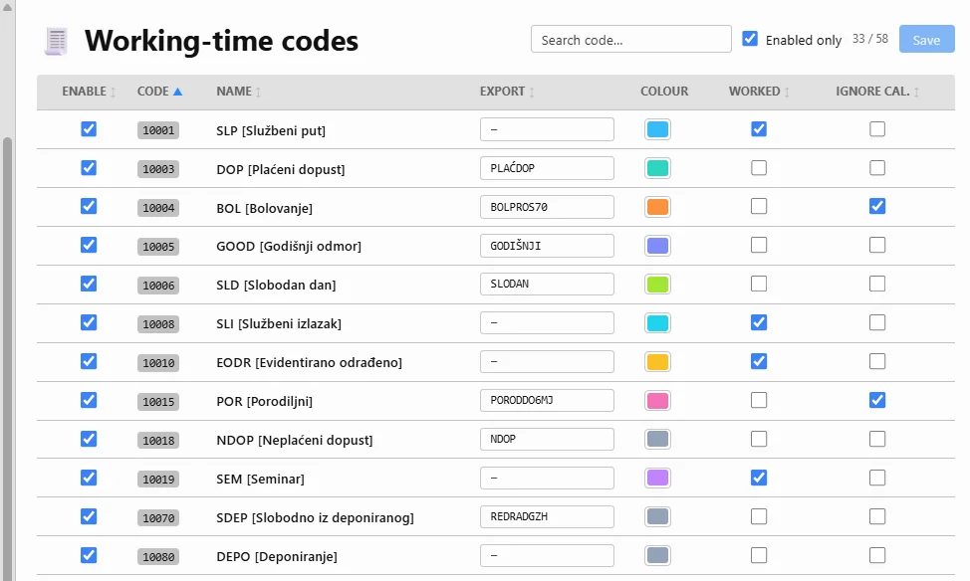Image resolution: width=970 pixels, height=581 pixels.
Task: Sort table by EXPORT column
Action: coord(507,92)
